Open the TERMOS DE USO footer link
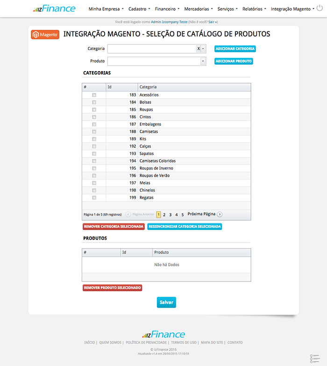327x366 pixels. pos(184,343)
